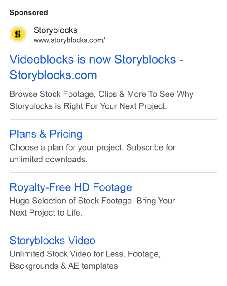The image size is (227, 286).
Task: Click "Storyblocks is Right For Your Next Project" line
Action: (x=88, y=106)
